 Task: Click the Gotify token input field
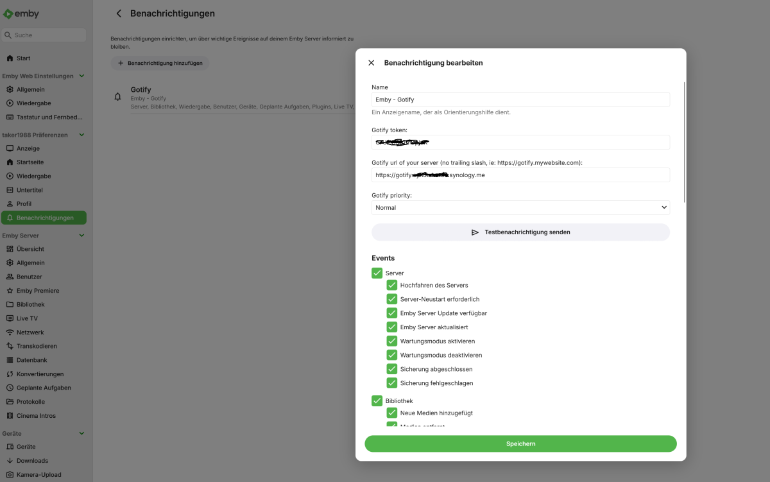coord(520,142)
